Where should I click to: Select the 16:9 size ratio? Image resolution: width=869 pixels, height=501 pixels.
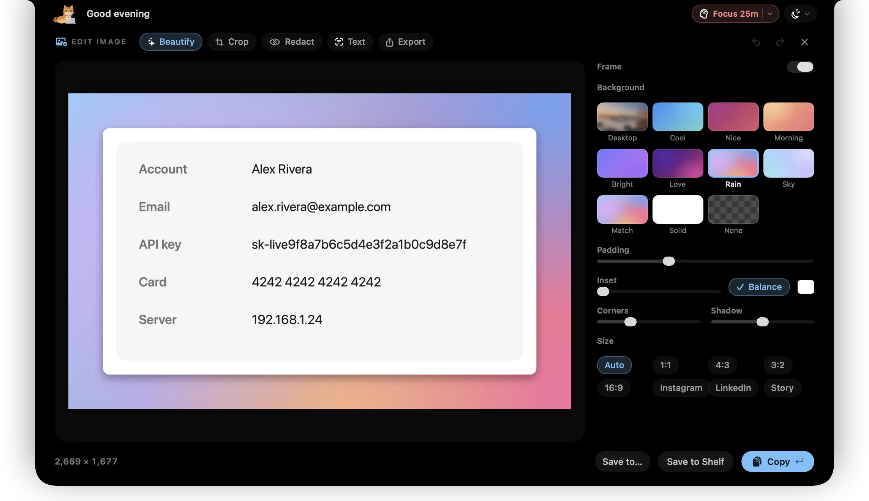point(614,388)
